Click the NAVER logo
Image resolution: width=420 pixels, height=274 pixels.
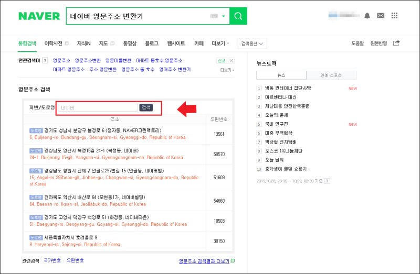coord(39,16)
